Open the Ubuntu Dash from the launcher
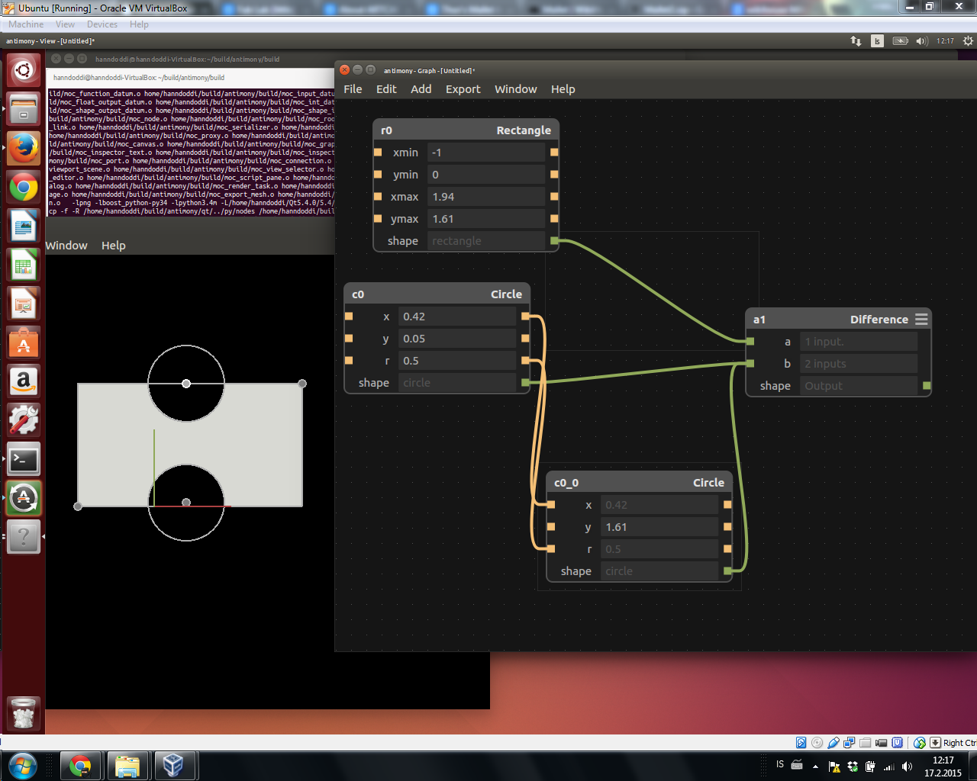This screenshot has height=781, width=977. (24, 71)
